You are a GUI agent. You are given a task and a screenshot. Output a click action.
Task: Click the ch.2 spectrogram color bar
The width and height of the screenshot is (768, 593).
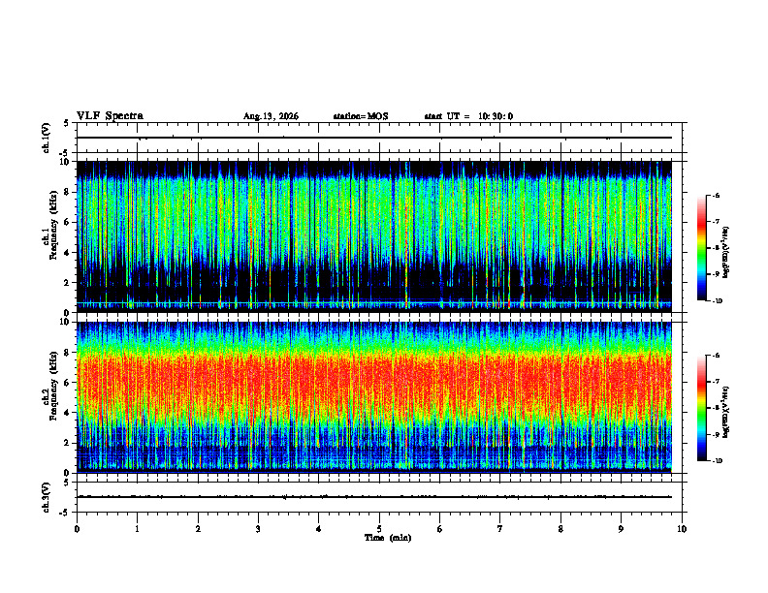[701, 408]
